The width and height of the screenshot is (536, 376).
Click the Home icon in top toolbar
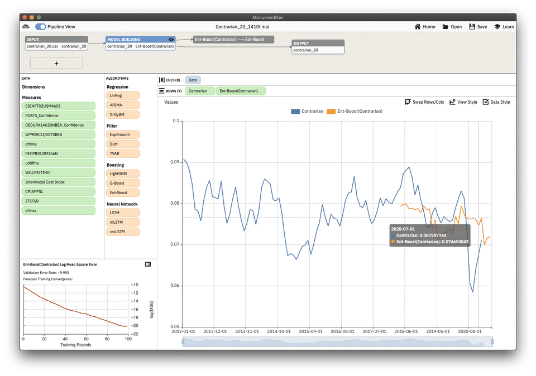[x=418, y=27]
